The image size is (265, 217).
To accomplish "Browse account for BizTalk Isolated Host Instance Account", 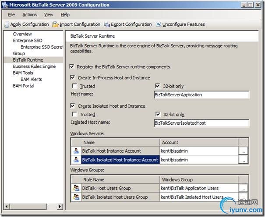I will pyautogui.click(x=243, y=160).
